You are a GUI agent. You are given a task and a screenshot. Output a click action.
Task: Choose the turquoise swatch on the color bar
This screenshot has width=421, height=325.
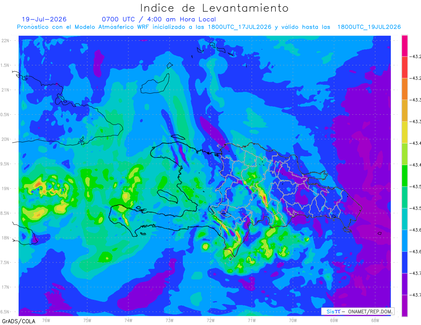tap(405, 219)
